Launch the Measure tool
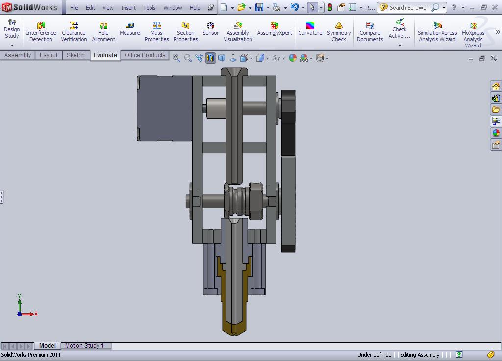 [x=129, y=29]
